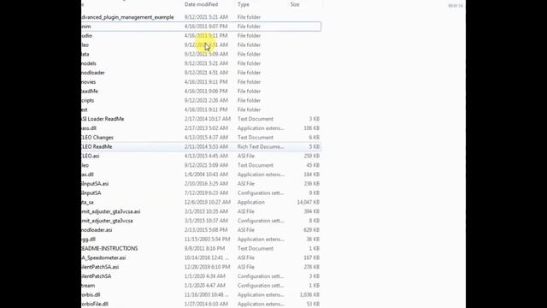Select the limit_adjuster_gta3vcsa configuration settings file
This screenshot has height=308, width=547.
[x=201, y=221]
